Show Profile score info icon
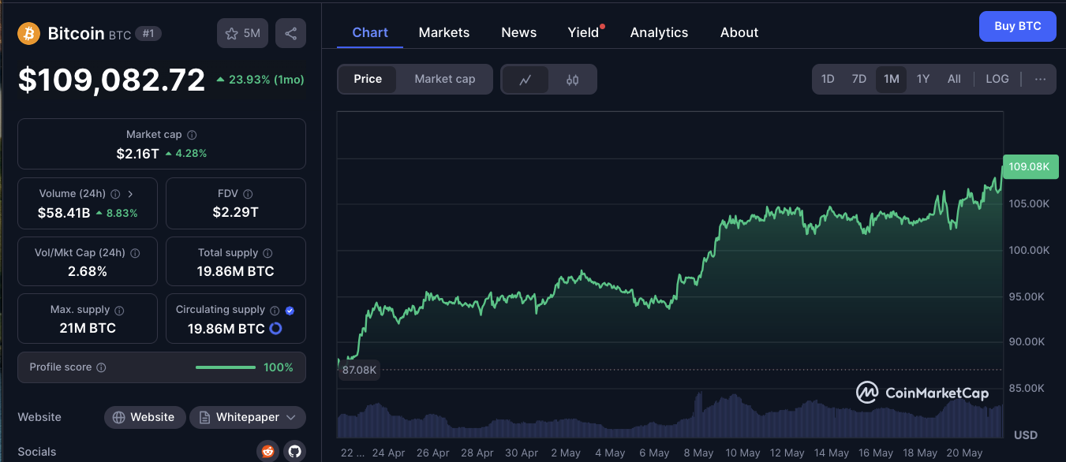Image resolution: width=1066 pixels, height=462 pixels. coord(101,367)
